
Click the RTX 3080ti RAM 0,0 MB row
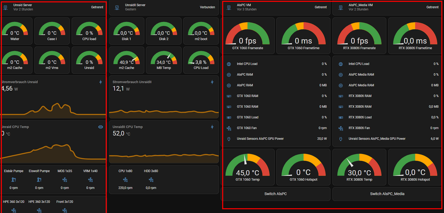(x=387, y=107)
